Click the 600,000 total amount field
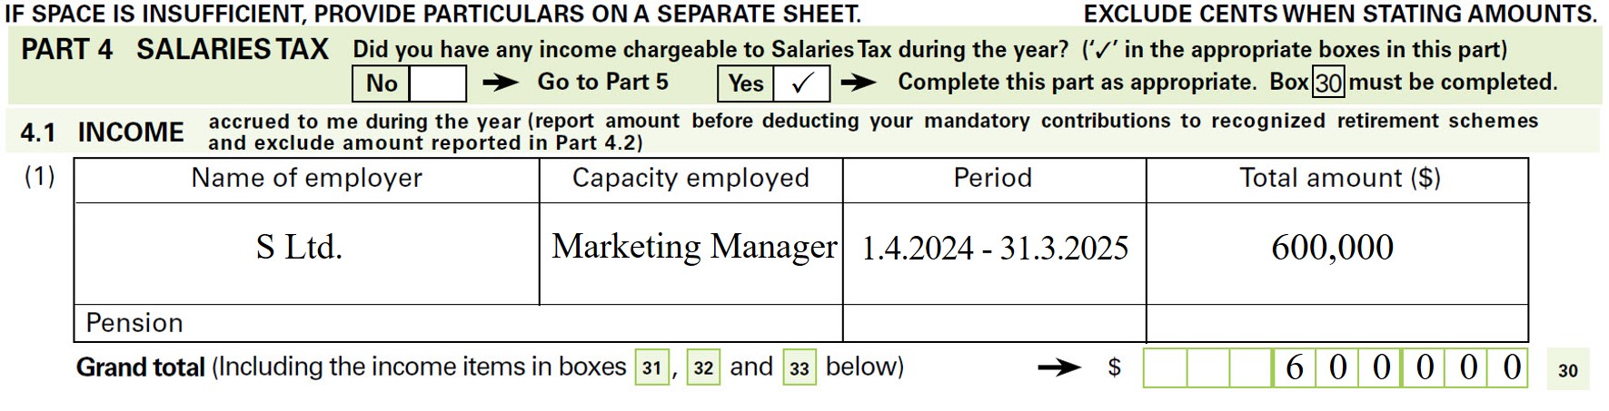 pos(1337,253)
